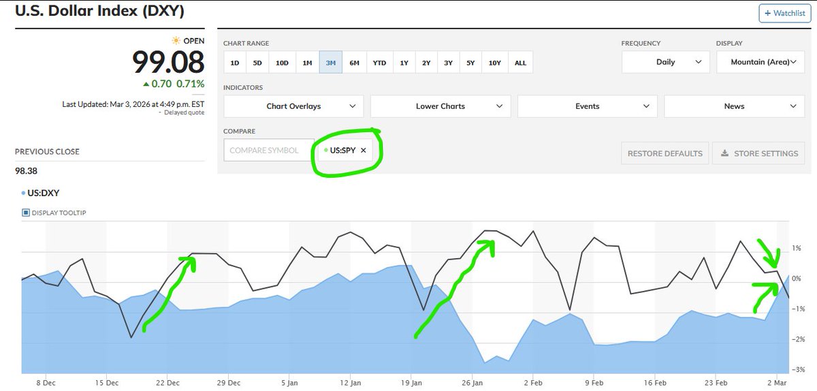Click the 8 Dec date axis label

pyautogui.click(x=47, y=383)
